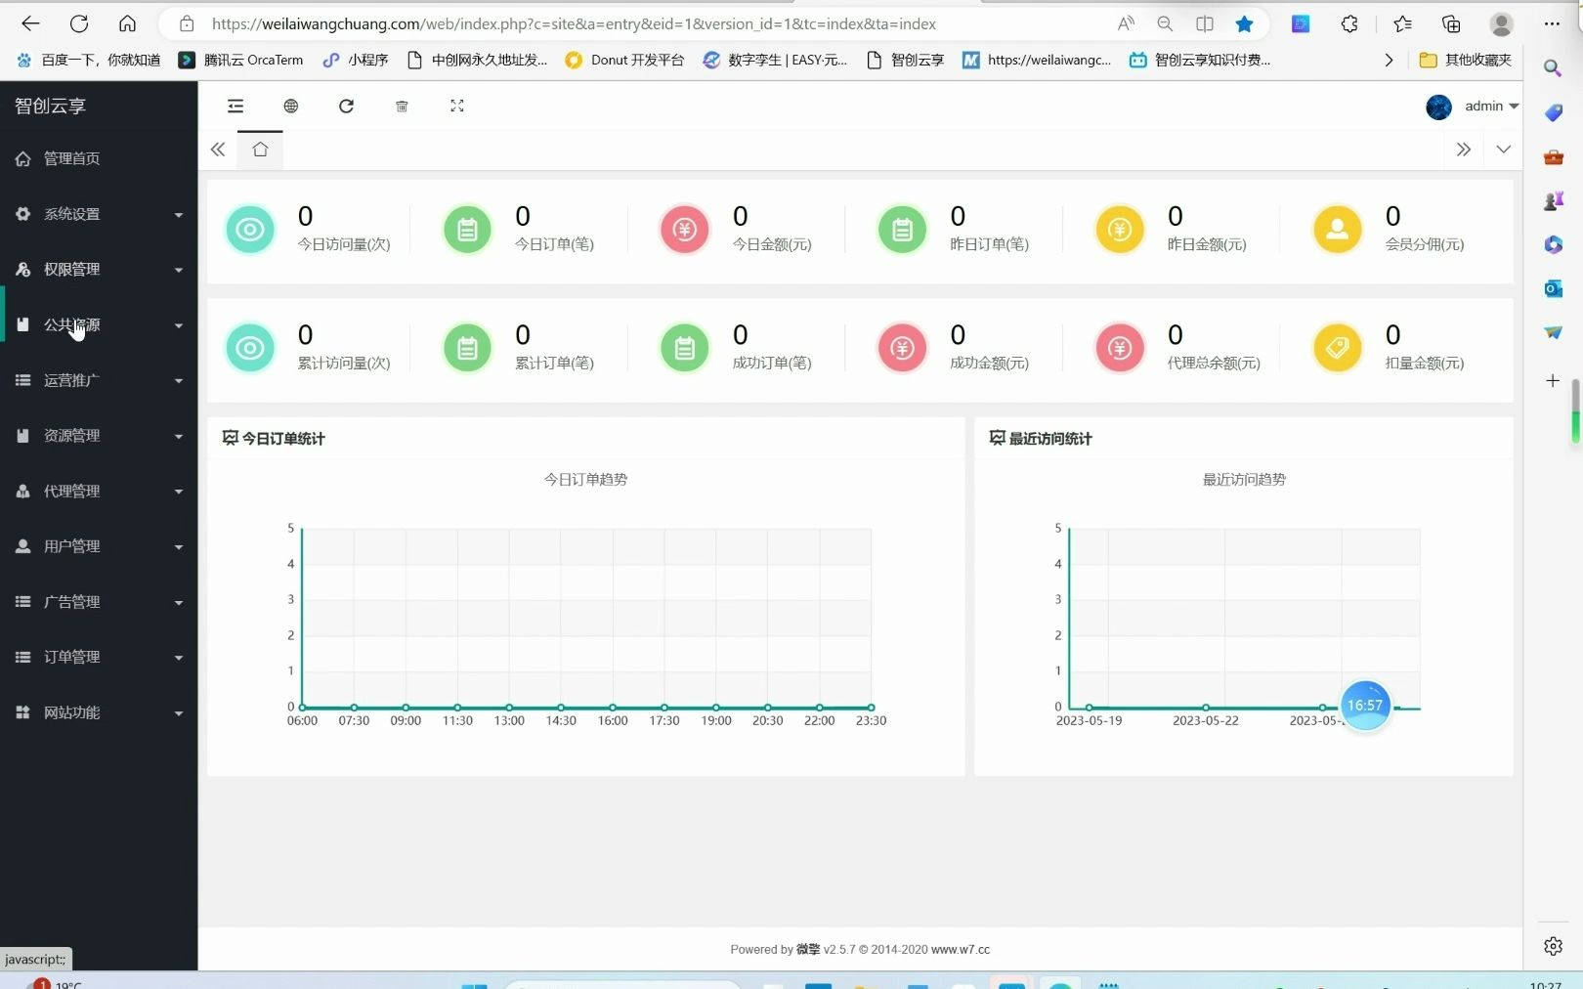The image size is (1583, 989).
Task: Expand 订单管理 sidebar menu
Action: tap(99, 657)
